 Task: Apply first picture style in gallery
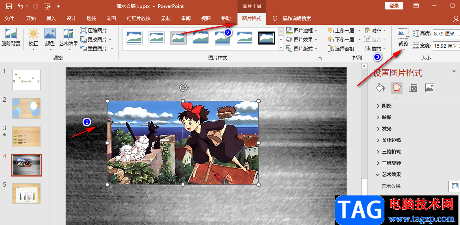[134, 37]
